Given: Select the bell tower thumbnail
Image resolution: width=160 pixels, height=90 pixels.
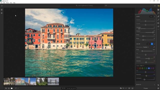Looking at the screenshot, I should click(x=30, y=81).
